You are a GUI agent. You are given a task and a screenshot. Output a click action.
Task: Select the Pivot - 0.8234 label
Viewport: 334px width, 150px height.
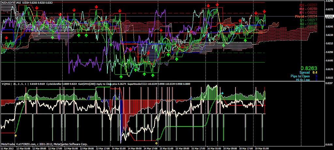point(306,16)
